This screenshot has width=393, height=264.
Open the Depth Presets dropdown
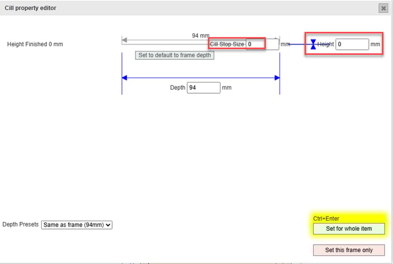coord(76,224)
